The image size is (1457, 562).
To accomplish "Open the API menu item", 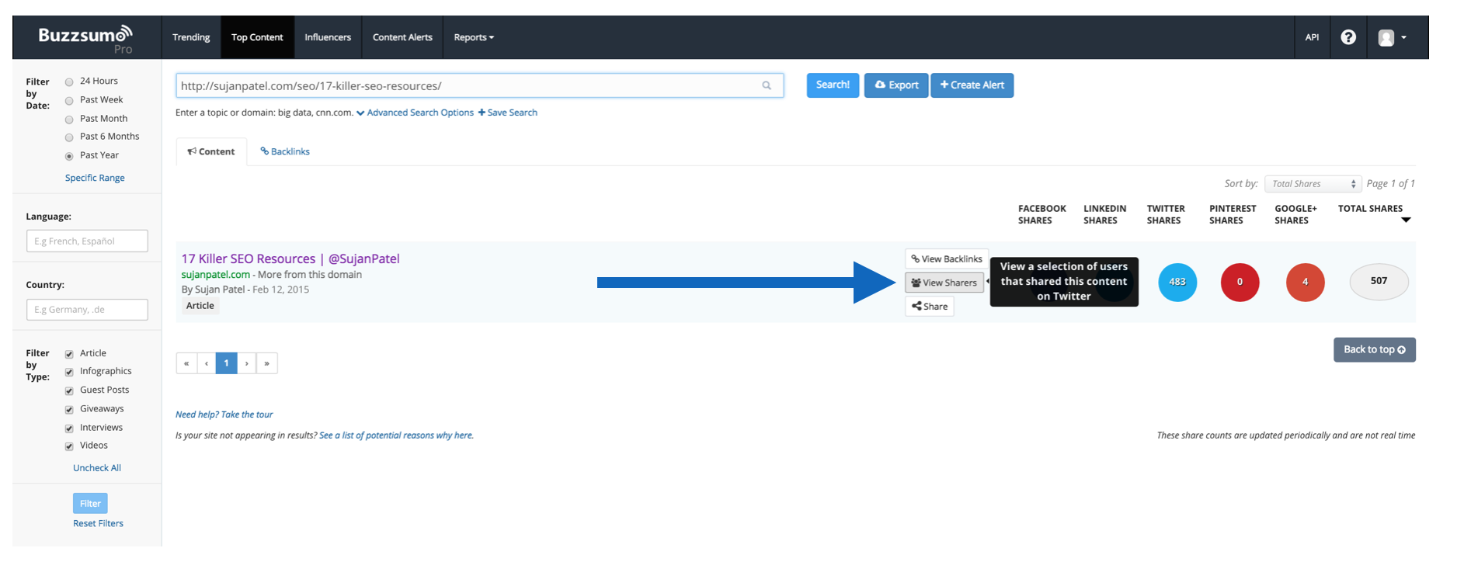I will (x=1312, y=37).
